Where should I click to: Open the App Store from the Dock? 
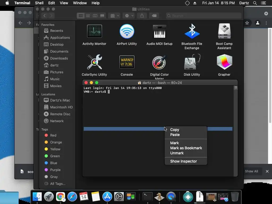[x=107, y=196]
